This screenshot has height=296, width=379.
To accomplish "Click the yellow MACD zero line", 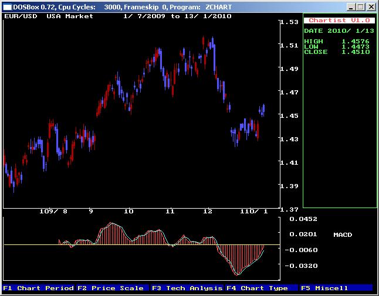I will (142, 245).
